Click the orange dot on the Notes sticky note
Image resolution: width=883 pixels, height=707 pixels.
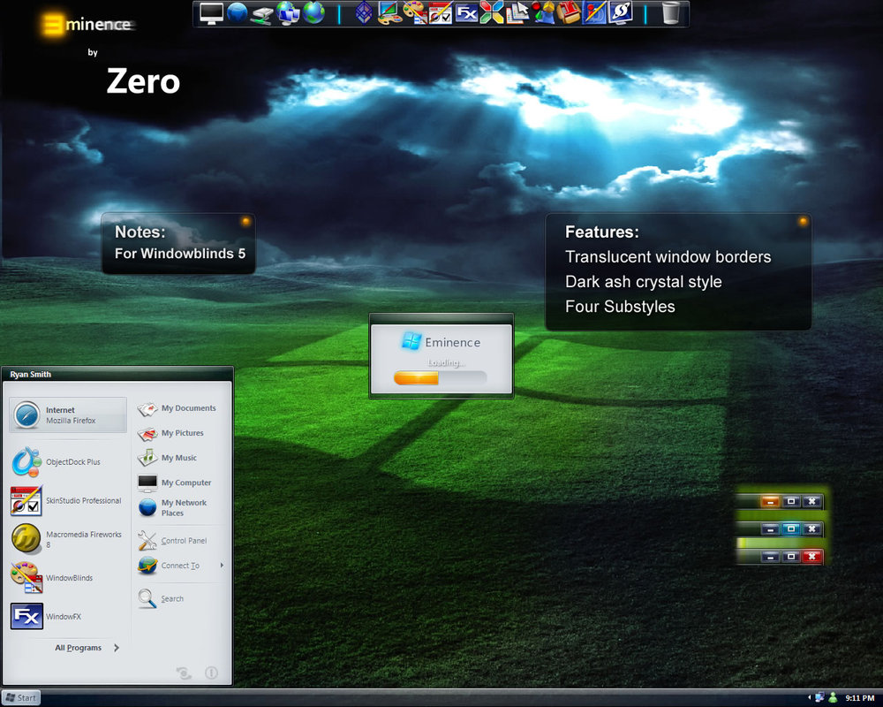pos(245,223)
